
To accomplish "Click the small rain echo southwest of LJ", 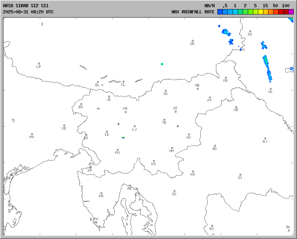I will [123, 138].
